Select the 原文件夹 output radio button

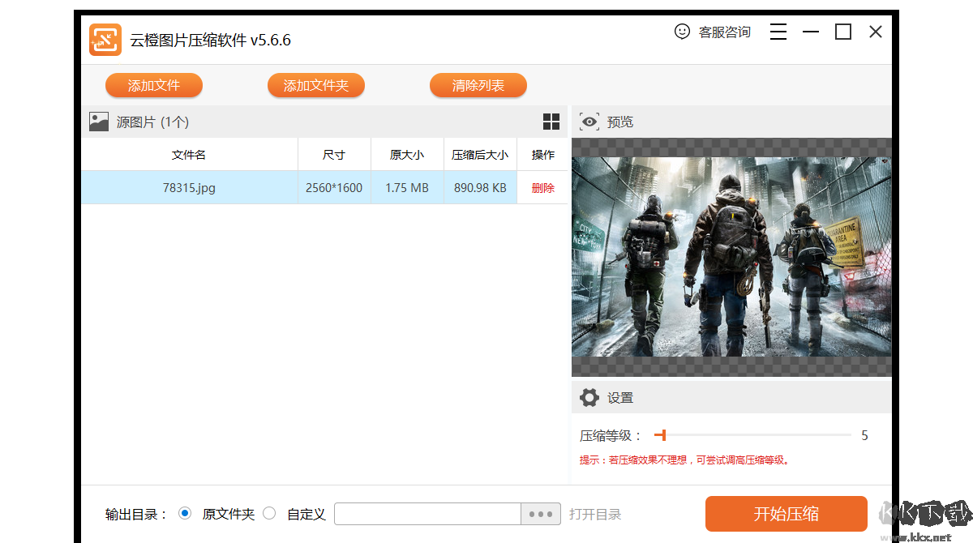point(185,513)
